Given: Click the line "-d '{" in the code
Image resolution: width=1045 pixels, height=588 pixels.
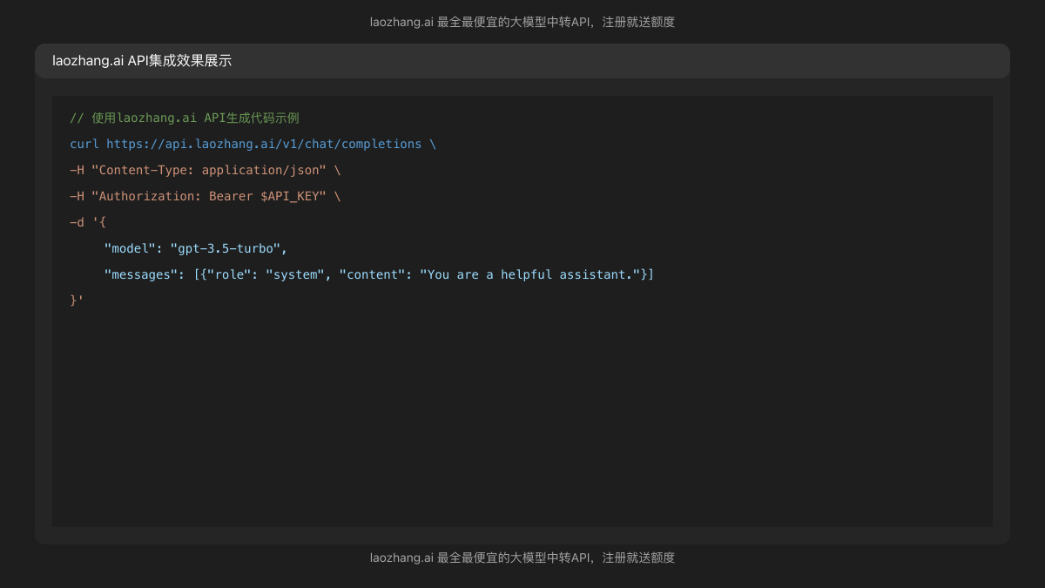Looking at the screenshot, I should click(x=88, y=222).
